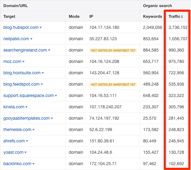Click the Mode column header
The height and width of the screenshot is (170, 191).
pos(74,16)
